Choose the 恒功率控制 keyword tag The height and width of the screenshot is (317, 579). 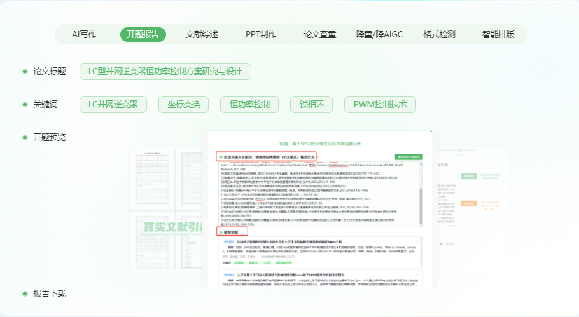249,104
